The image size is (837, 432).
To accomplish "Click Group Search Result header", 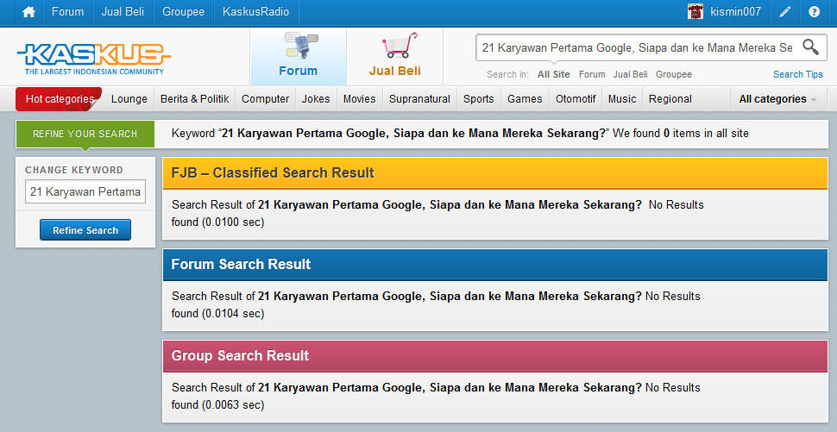I will (494, 356).
